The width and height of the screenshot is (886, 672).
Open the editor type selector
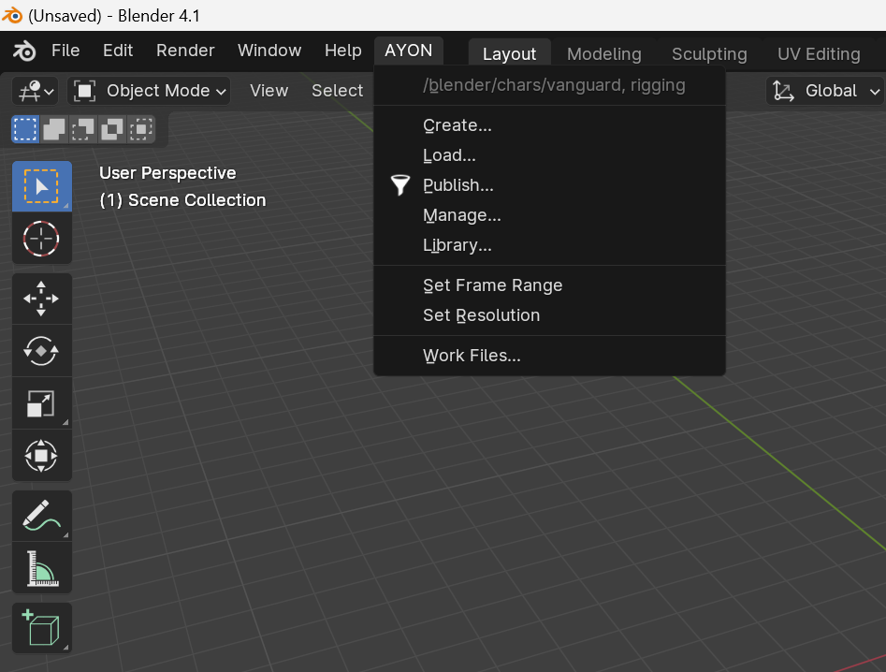[35, 91]
